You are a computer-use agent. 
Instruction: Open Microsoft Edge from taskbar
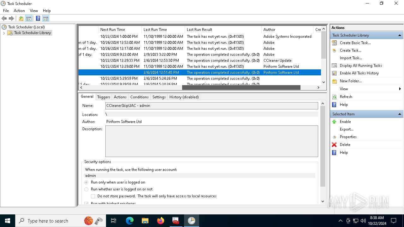coord(130,221)
